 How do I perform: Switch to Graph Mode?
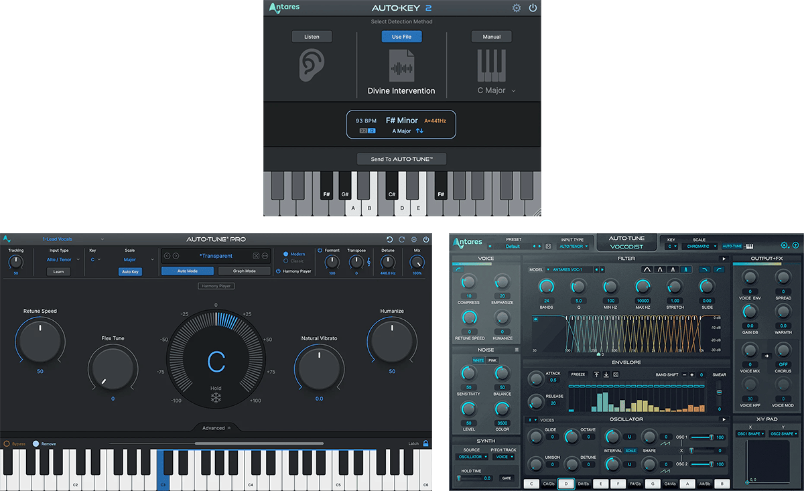tap(244, 271)
